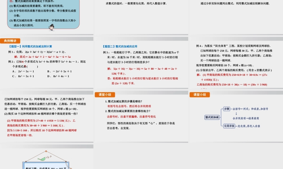
Task: Click the 例3 一轮船航行于甲、乙两港 problem text
Action: [141, 57]
